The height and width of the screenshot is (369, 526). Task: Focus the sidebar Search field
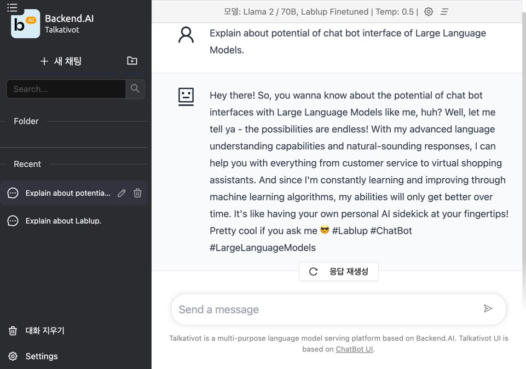66,89
